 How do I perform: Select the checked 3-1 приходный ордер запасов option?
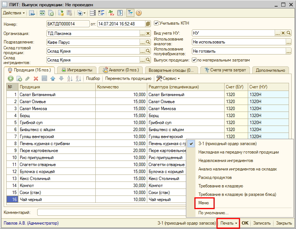(227, 144)
